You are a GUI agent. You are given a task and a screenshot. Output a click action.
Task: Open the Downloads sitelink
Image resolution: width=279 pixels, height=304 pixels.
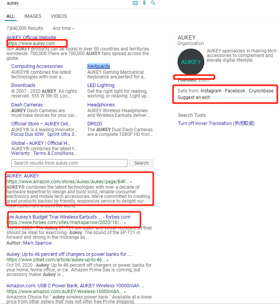[x=23, y=85]
